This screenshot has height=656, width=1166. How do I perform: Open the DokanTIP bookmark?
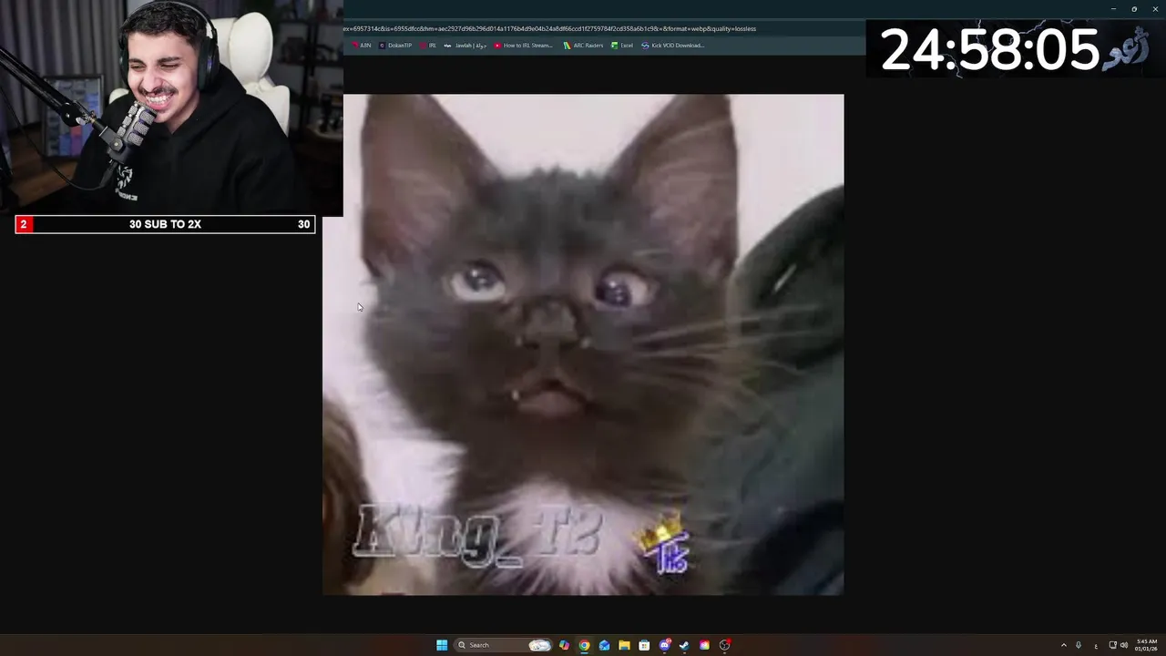point(395,46)
